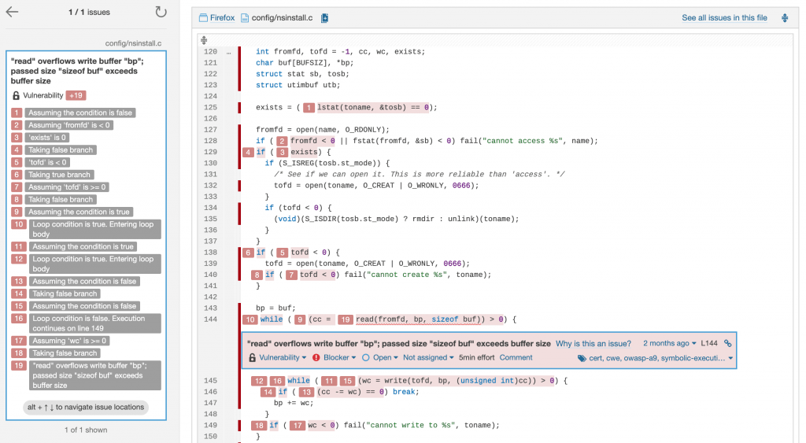This screenshot has height=443, width=806.
Task: Click the 'Why is this an issue?' link
Action: click(593, 344)
